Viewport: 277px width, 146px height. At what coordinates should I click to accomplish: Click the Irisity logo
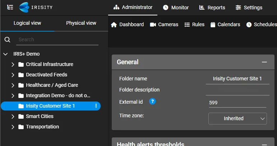click(x=36, y=8)
